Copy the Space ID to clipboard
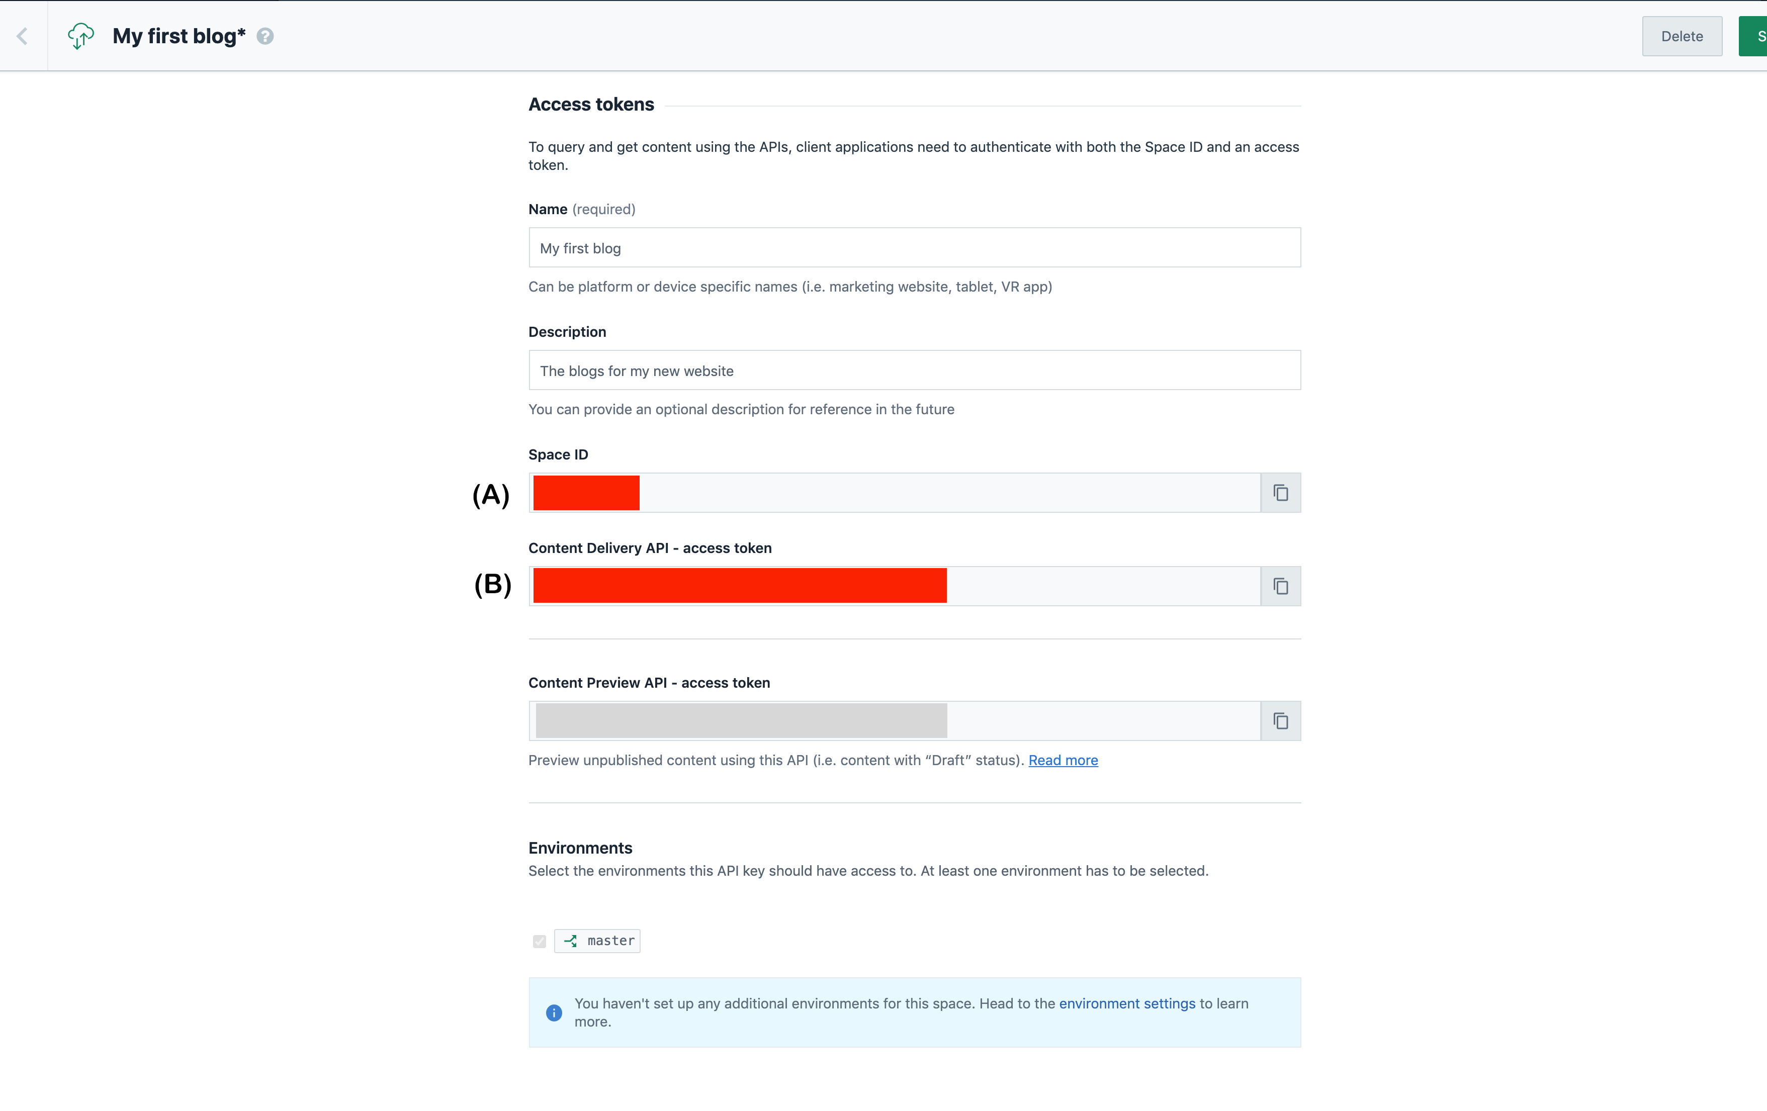The width and height of the screenshot is (1767, 1111). [1280, 493]
